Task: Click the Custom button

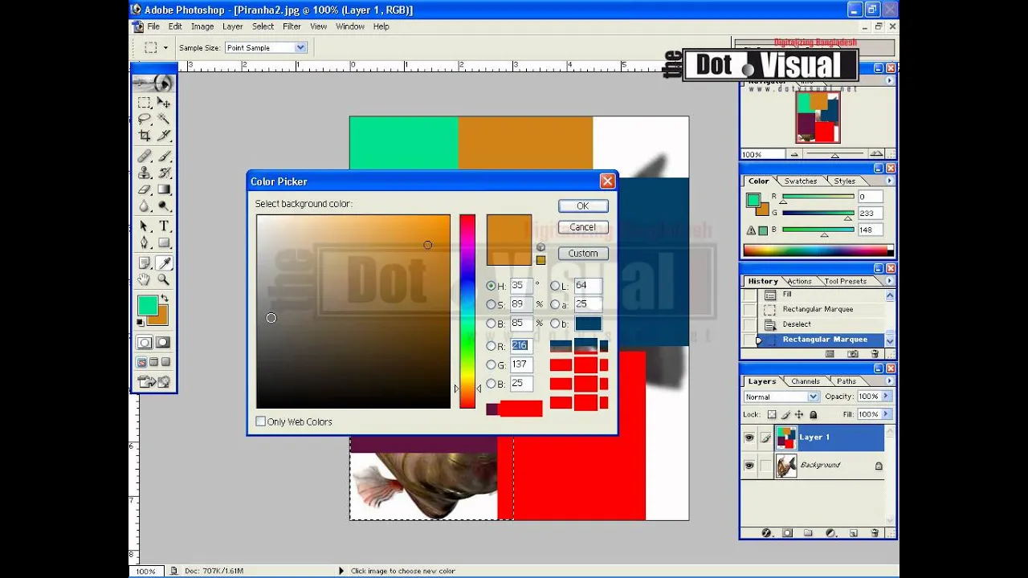Action: 583,253
